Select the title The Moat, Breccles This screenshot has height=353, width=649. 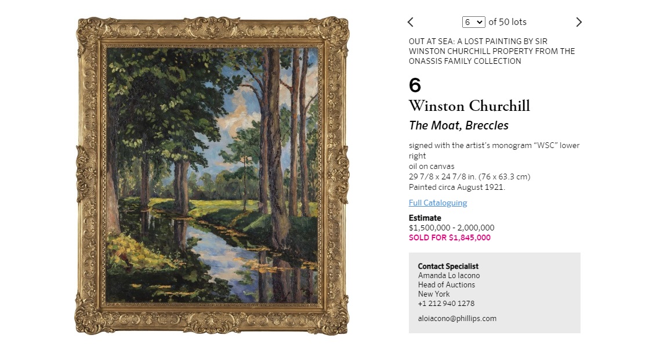(459, 125)
